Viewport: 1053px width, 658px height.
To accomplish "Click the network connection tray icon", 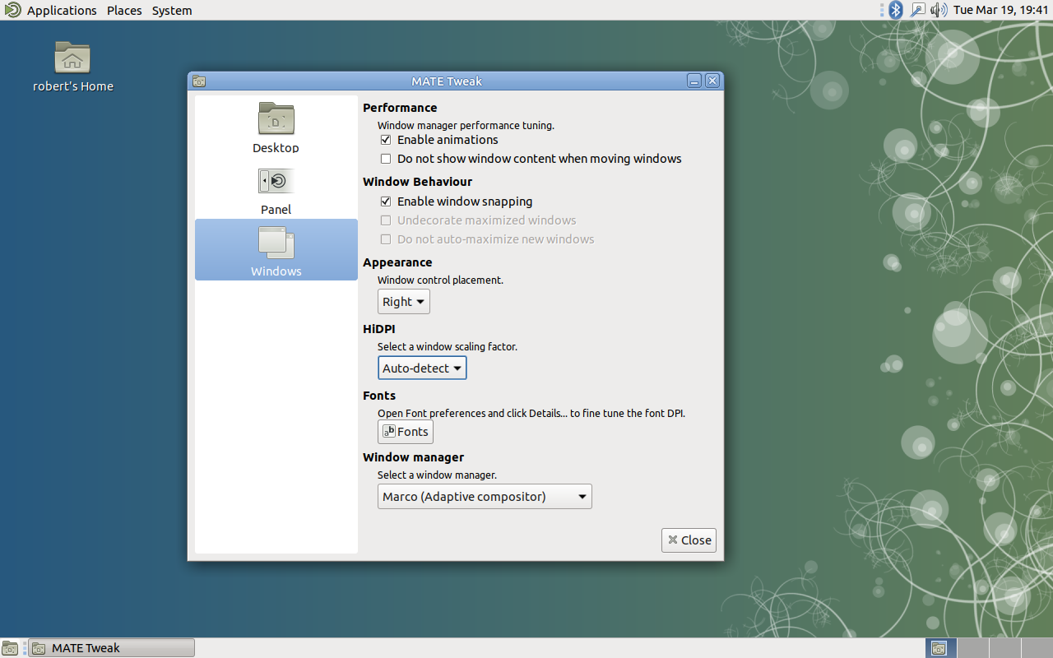I will [x=917, y=10].
